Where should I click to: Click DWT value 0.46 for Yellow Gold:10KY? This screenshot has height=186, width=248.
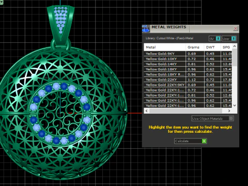[210, 59]
